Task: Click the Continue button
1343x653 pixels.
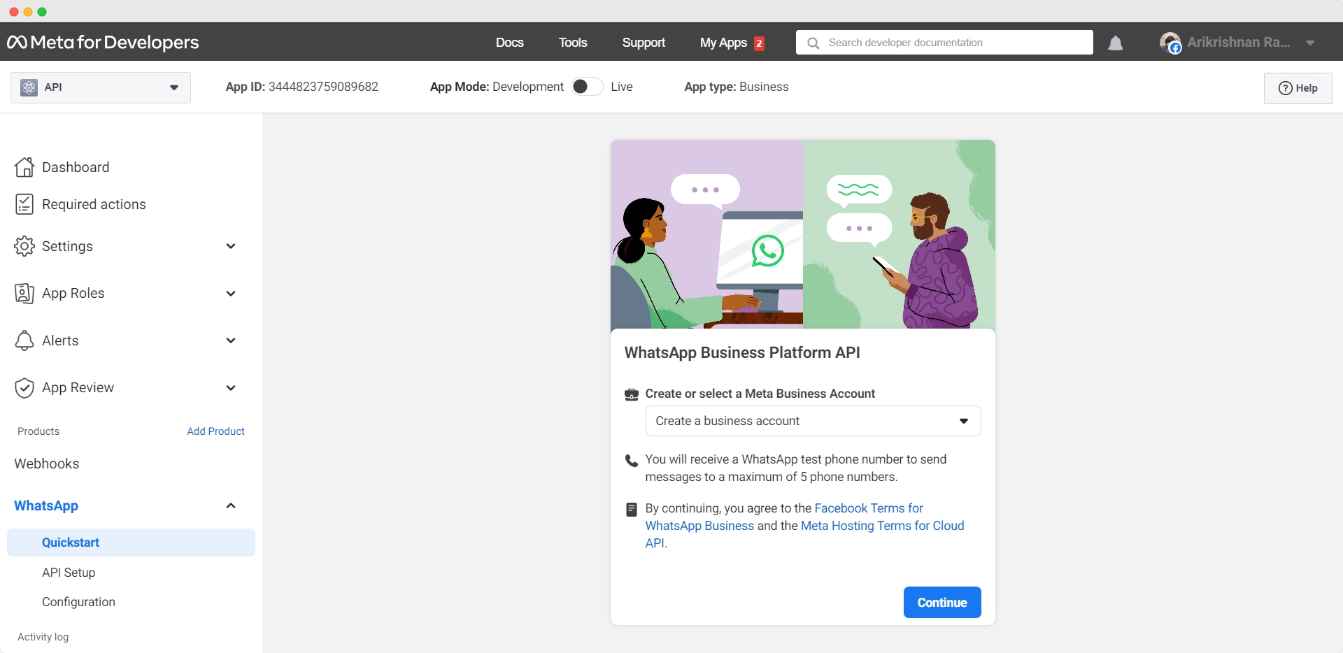Action: pos(942,603)
